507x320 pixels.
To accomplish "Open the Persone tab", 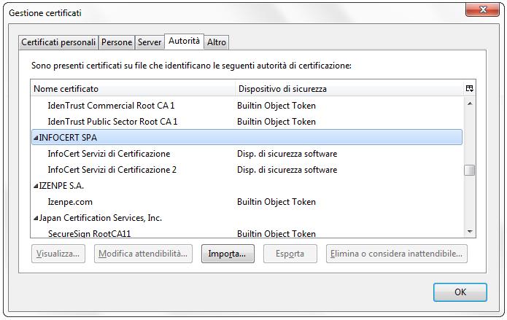I will pos(117,42).
